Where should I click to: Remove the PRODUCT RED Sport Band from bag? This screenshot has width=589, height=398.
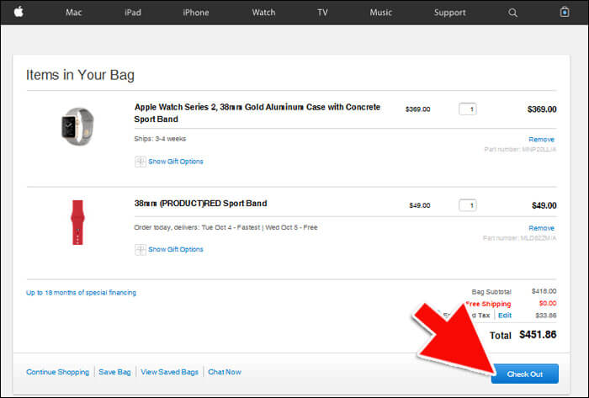pyautogui.click(x=541, y=228)
